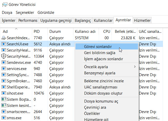Screen dimensions: 168x121
Task: Click the ShellExperie process icon
Action: point(4,87)
